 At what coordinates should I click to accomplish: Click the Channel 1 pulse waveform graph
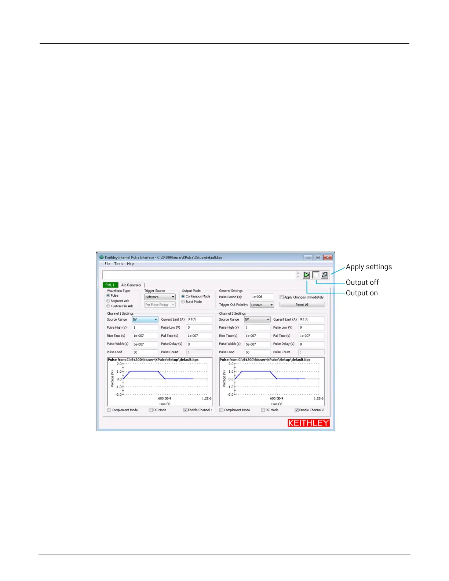tap(160, 381)
